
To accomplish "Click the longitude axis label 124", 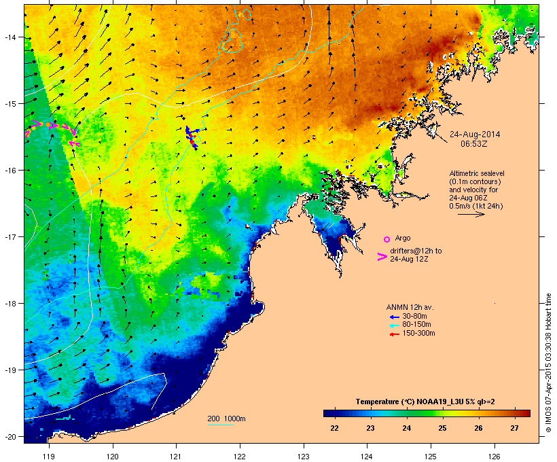I will [x=367, y=457].
